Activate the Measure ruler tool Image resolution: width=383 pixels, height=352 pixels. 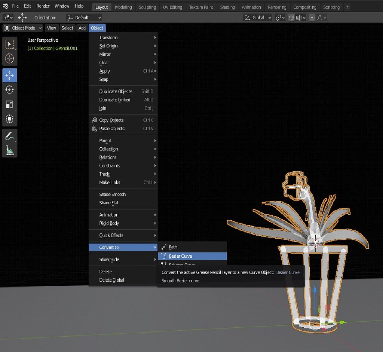[x=10, y=150]
